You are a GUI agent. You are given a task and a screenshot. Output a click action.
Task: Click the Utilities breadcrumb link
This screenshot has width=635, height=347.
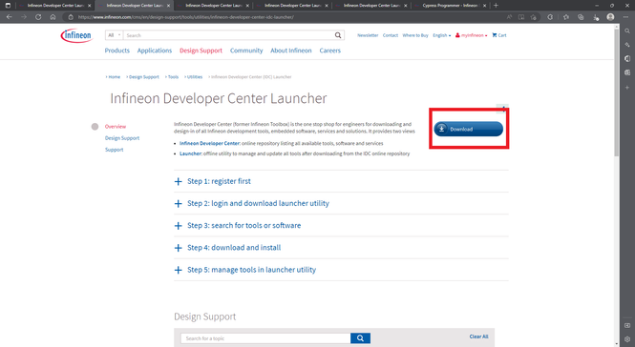(x=195, y=77)
